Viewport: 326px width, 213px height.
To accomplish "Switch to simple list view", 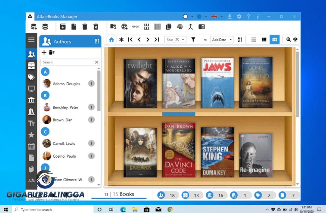I will [x=254, y=40].
